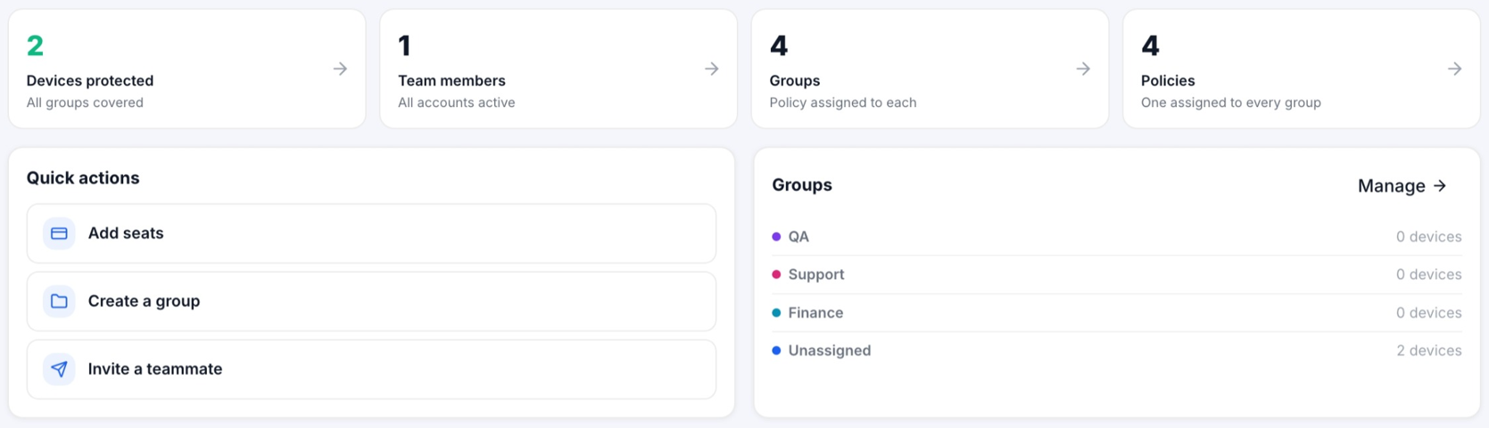Click the arrow on Team members card
This screenshot has height=428, width=1489.
(x=712, y=69)
